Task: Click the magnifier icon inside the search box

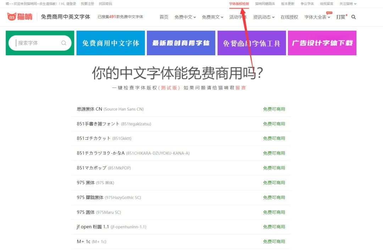Action: pyautogui.click(x=64, y=43)
